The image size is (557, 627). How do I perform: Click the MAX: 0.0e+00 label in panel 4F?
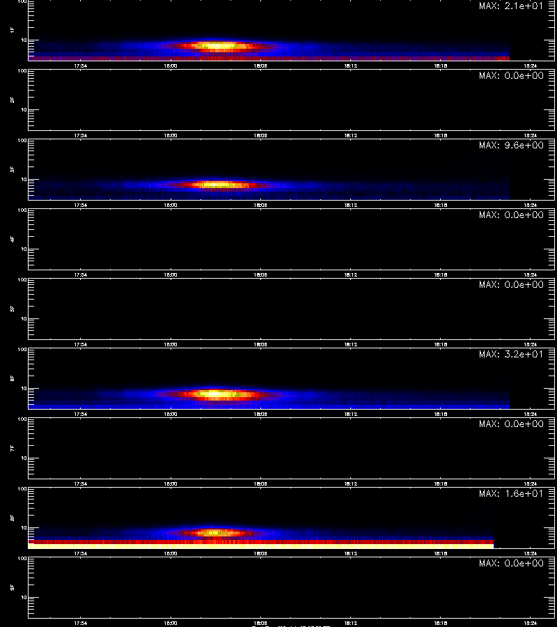click(x=511, y=215)
